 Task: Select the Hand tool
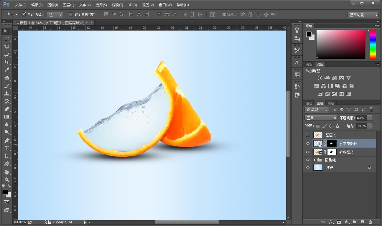6,171
